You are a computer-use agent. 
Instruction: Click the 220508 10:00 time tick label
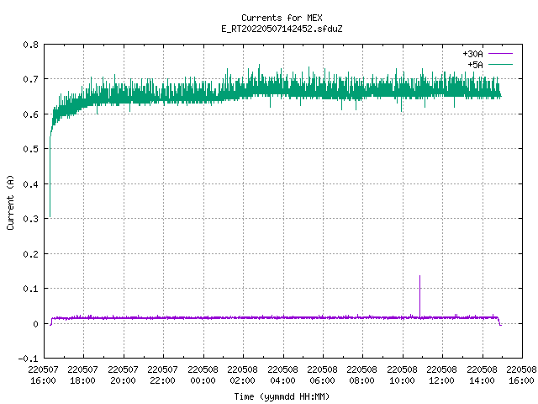402,375
